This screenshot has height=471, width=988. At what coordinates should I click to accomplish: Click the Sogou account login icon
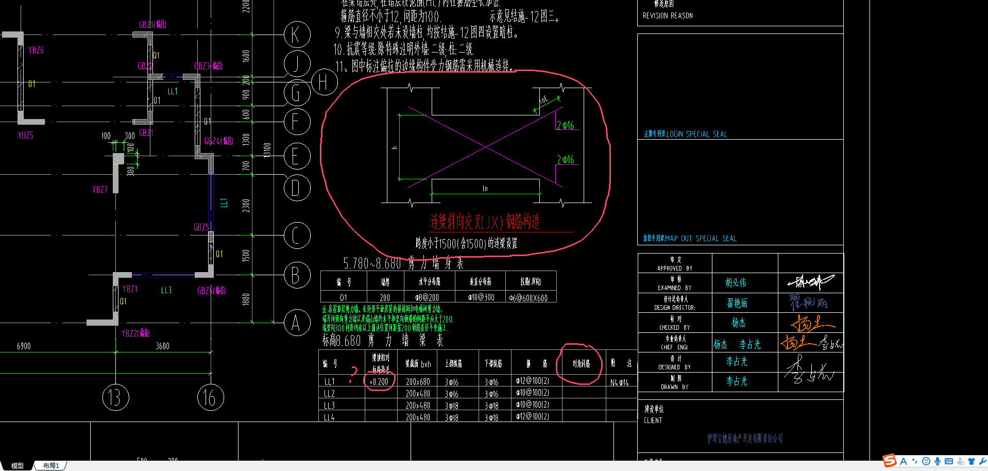pyautogui.click(x=960, y=461)
